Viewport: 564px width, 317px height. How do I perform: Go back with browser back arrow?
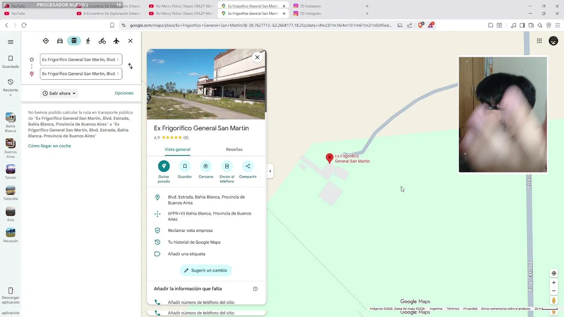(x=6, y=26)
